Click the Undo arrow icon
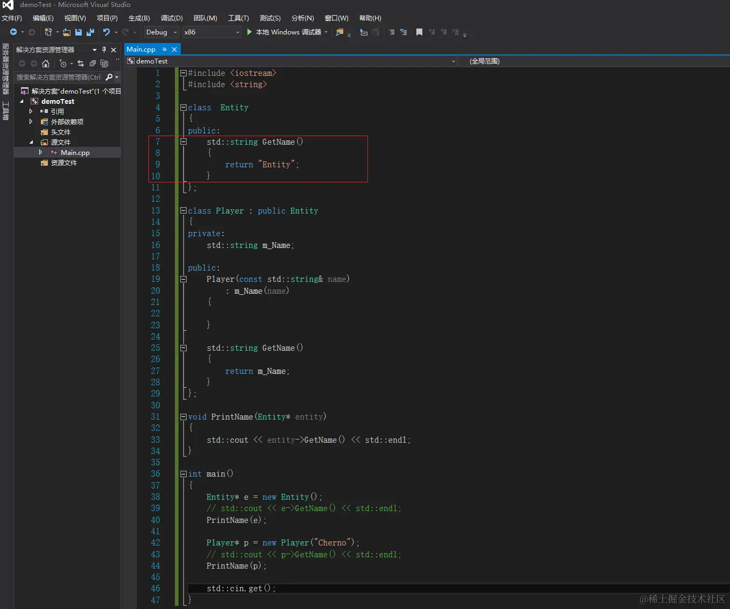730x609 pixels. 107,32
